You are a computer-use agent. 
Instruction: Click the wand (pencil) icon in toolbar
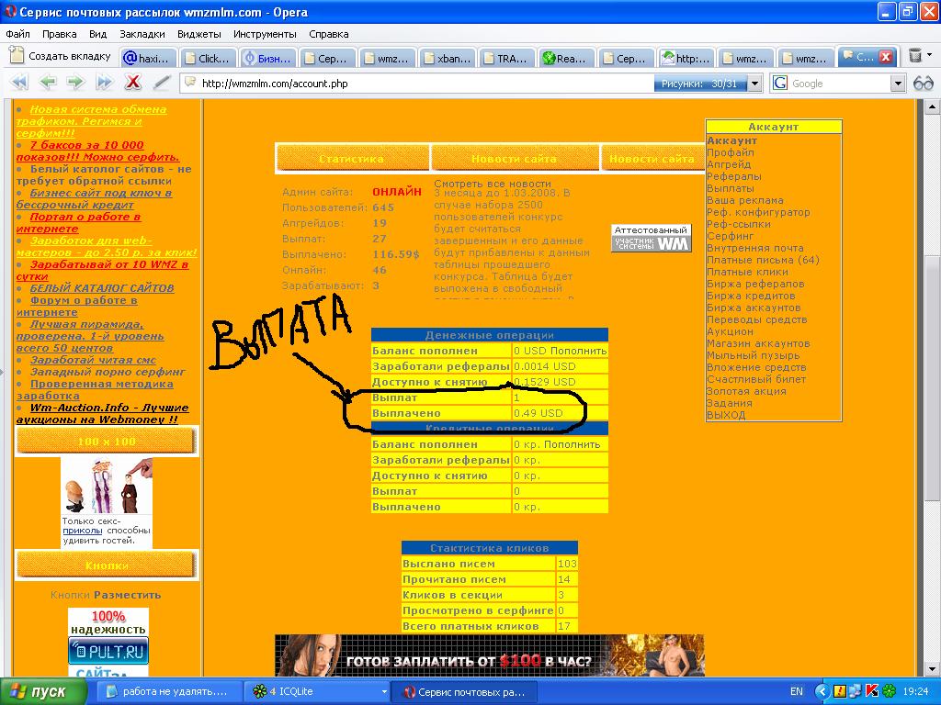click(x=162, y=83)
